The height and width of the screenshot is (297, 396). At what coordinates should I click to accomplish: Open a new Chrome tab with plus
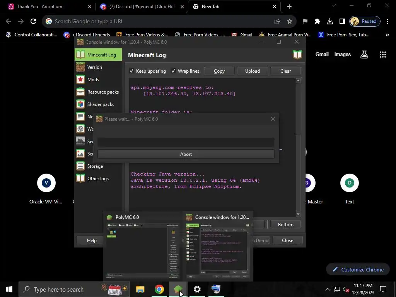289,7
